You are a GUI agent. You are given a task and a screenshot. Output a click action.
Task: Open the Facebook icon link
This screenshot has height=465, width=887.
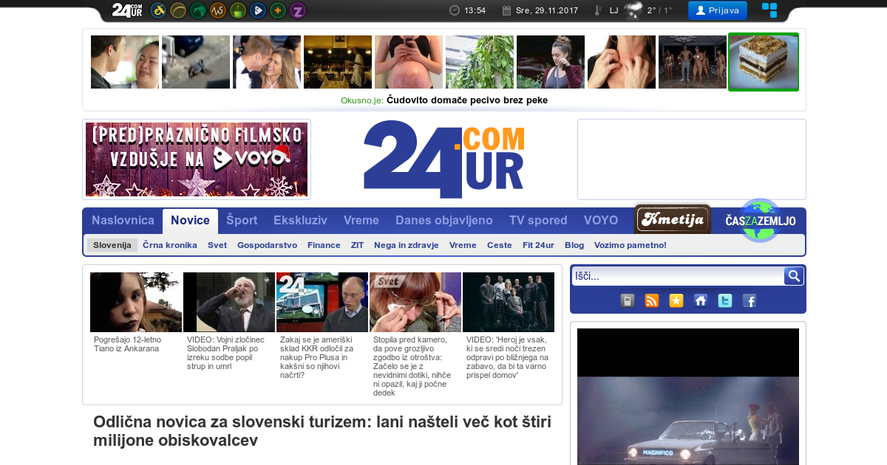click(x=750, y=300)
